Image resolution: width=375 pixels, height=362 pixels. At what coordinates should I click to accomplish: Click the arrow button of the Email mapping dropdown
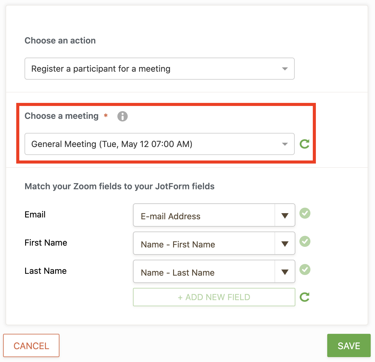(x=285, y=215)
